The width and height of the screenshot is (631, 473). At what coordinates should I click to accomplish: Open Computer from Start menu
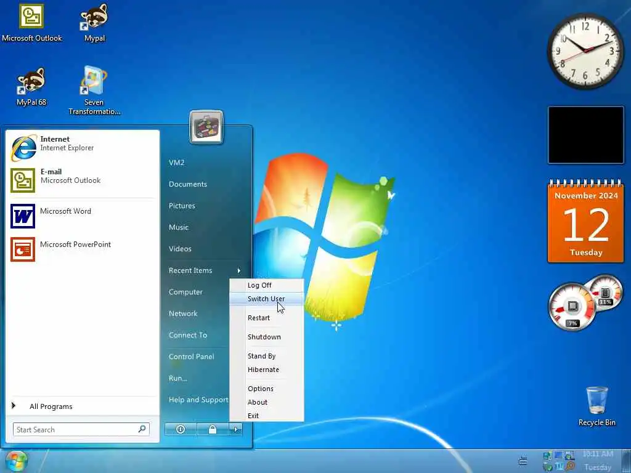click(185, 292)
